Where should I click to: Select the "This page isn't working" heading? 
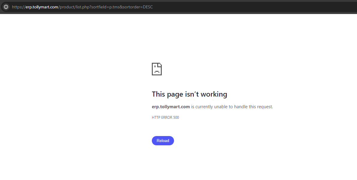pos(189,94)
